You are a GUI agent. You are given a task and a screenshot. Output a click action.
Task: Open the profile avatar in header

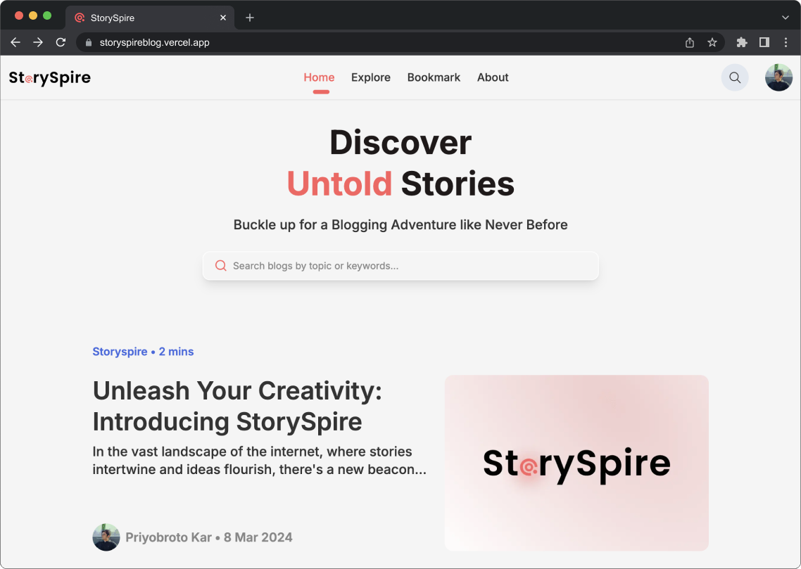pyautogui.click(x=778, y=77)
